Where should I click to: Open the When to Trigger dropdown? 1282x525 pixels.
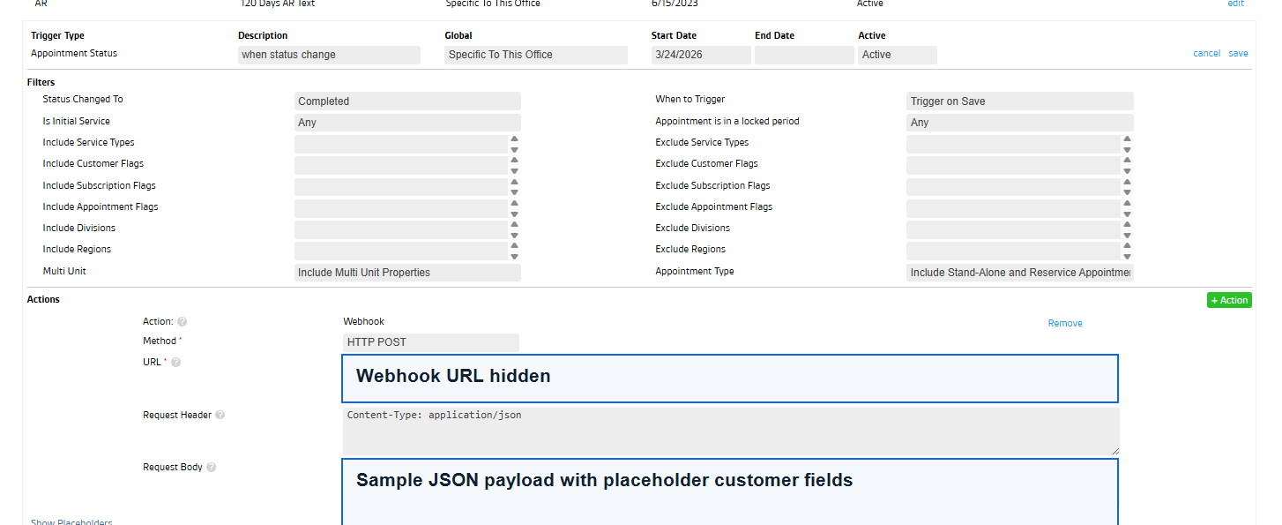[x=1020, y=101]
